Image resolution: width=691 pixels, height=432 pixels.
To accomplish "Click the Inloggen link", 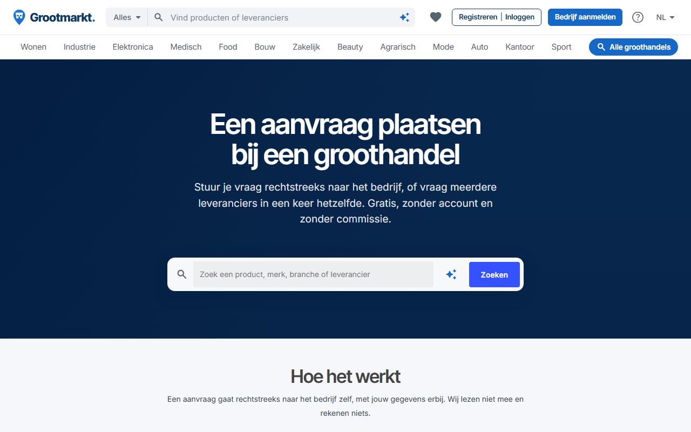I will [520, 17].
